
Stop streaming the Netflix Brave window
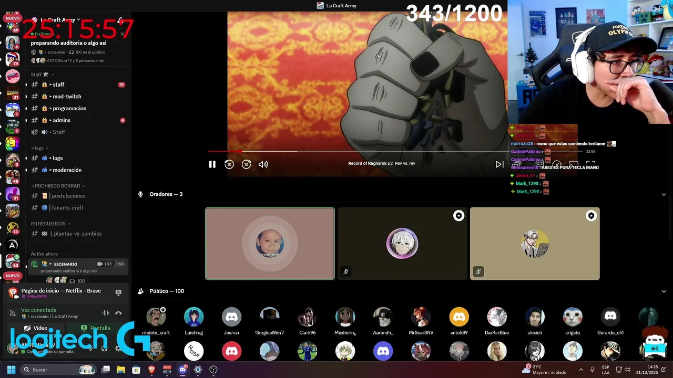(x=118, y=292)
